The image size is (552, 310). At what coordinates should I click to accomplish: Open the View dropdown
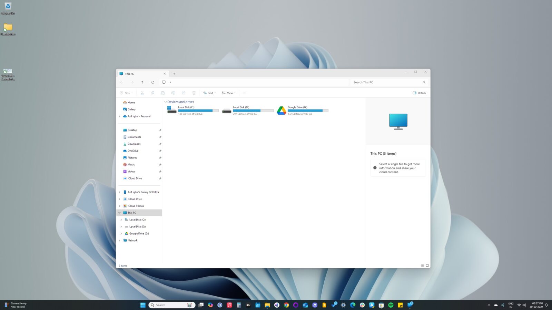tap(228, 93)
